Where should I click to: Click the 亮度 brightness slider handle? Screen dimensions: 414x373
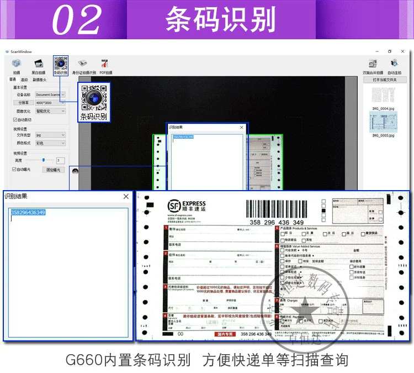(44, 160)
